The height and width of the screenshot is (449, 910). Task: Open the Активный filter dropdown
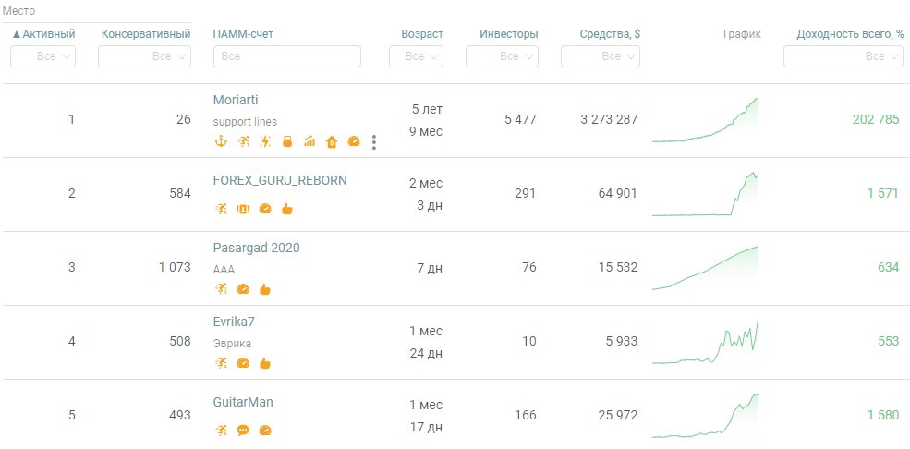coord(42,56)
